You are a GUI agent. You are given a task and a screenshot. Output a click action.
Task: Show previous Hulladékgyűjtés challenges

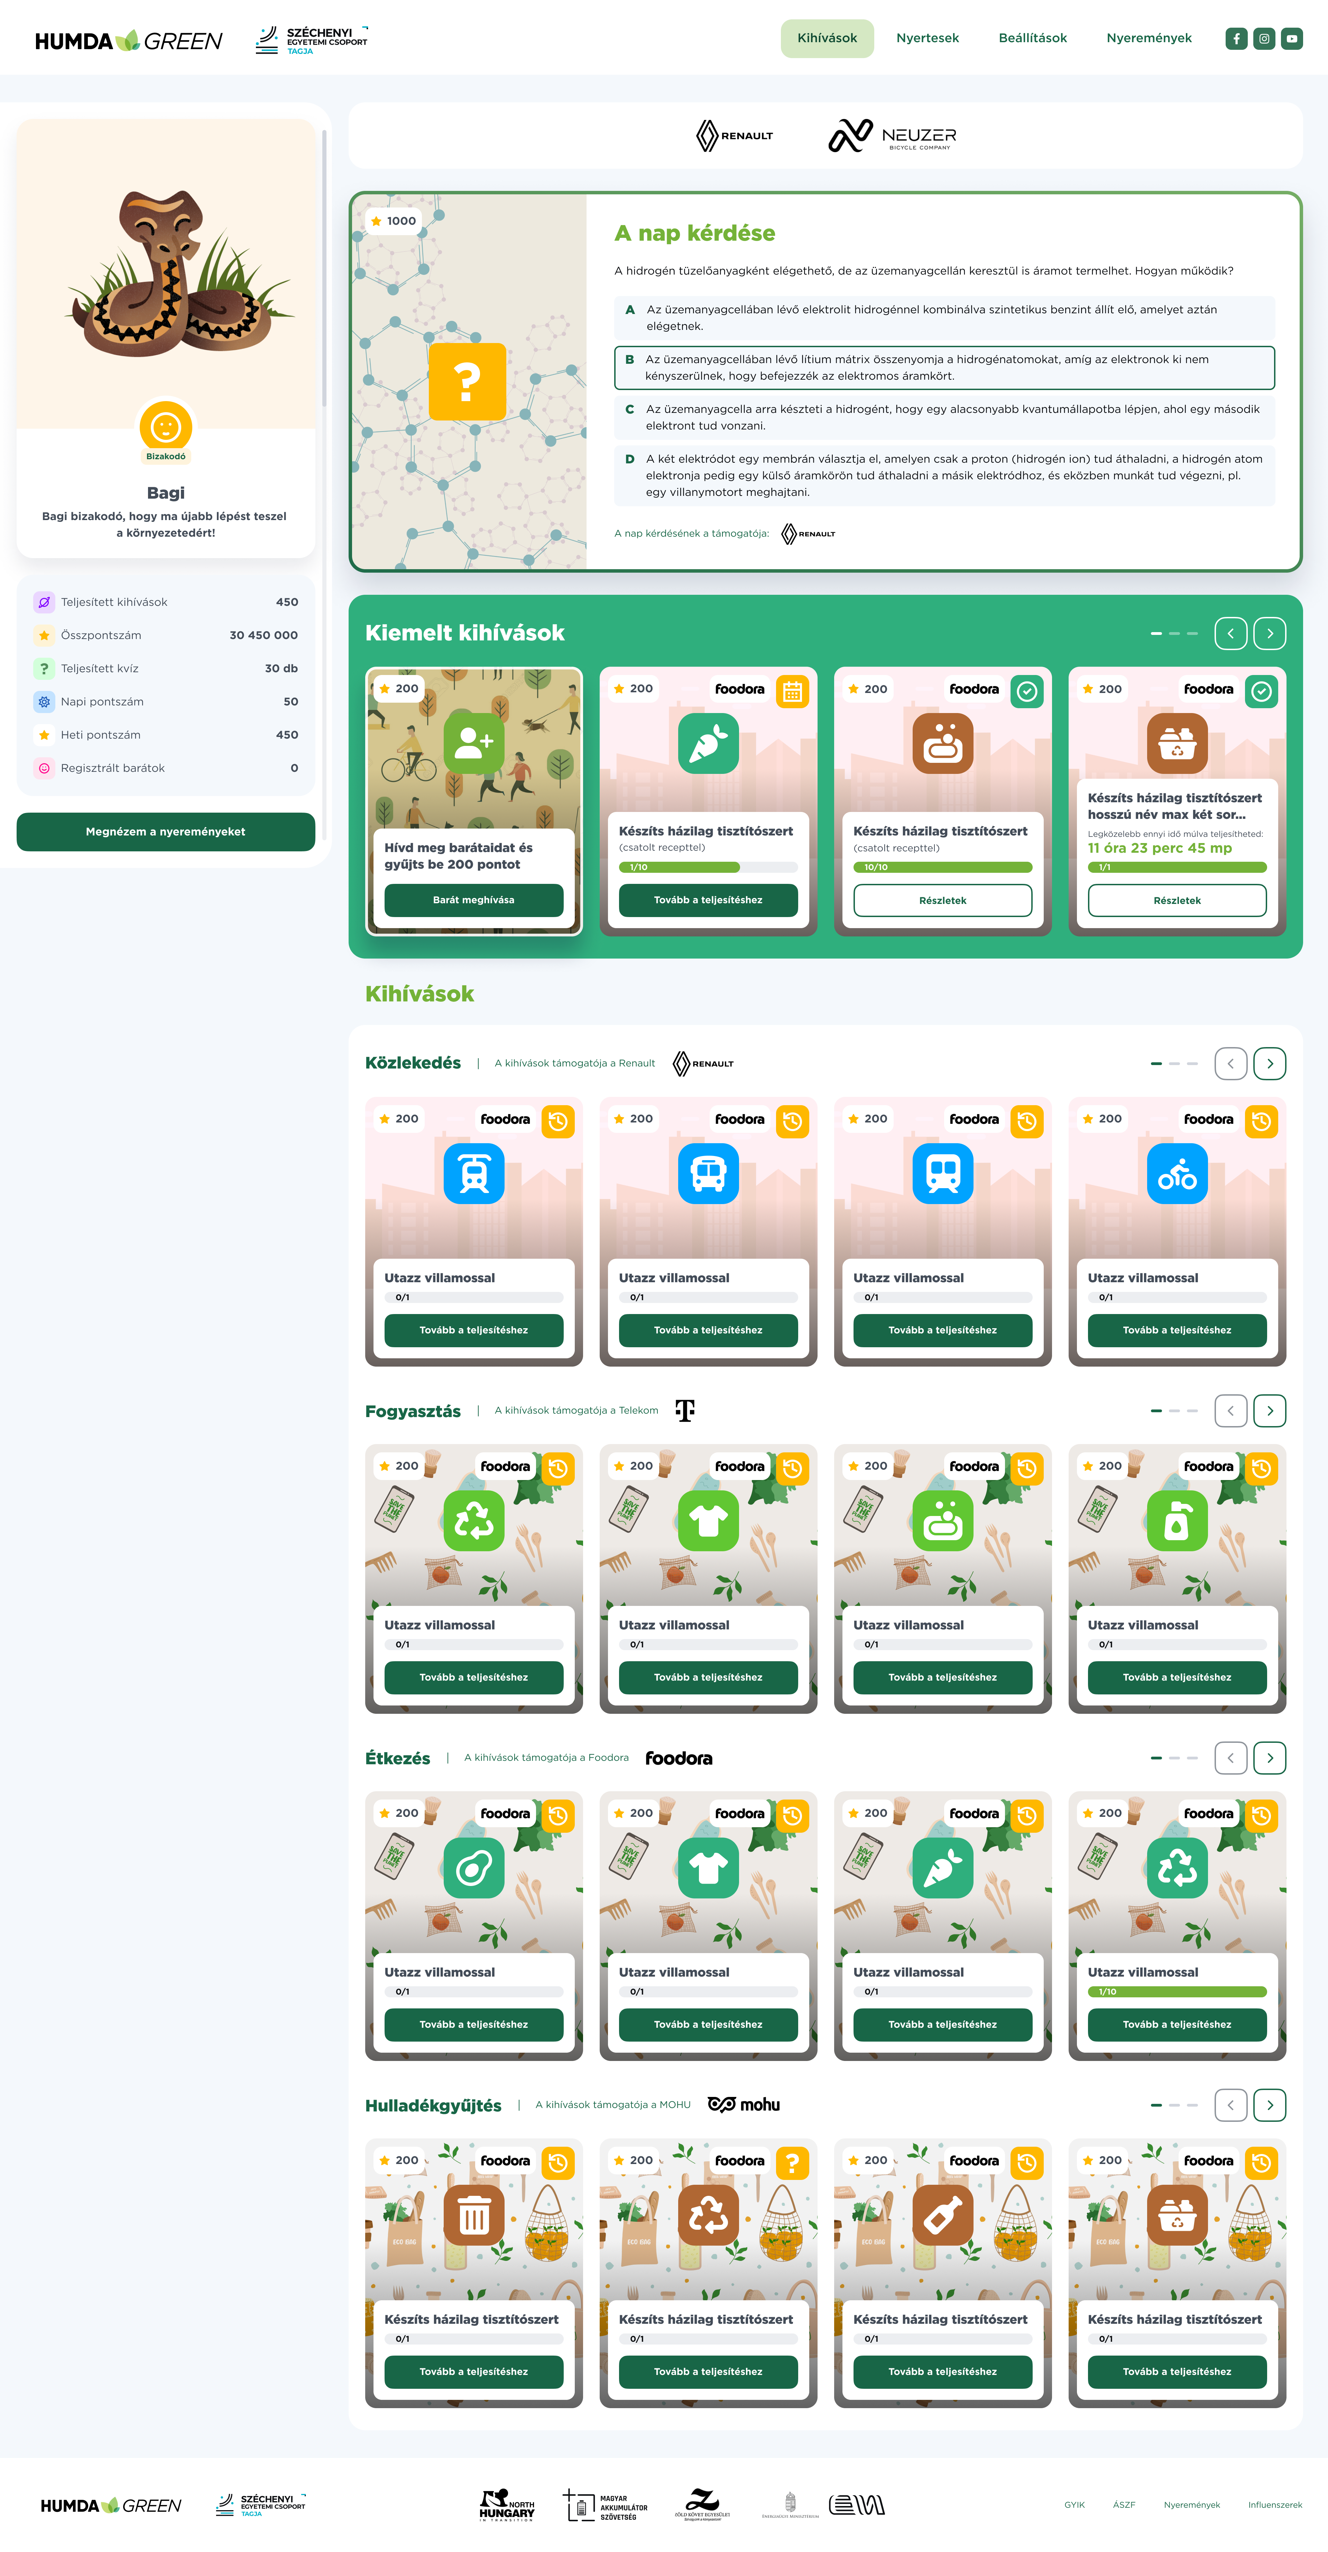click(x=1231, y=2105)
